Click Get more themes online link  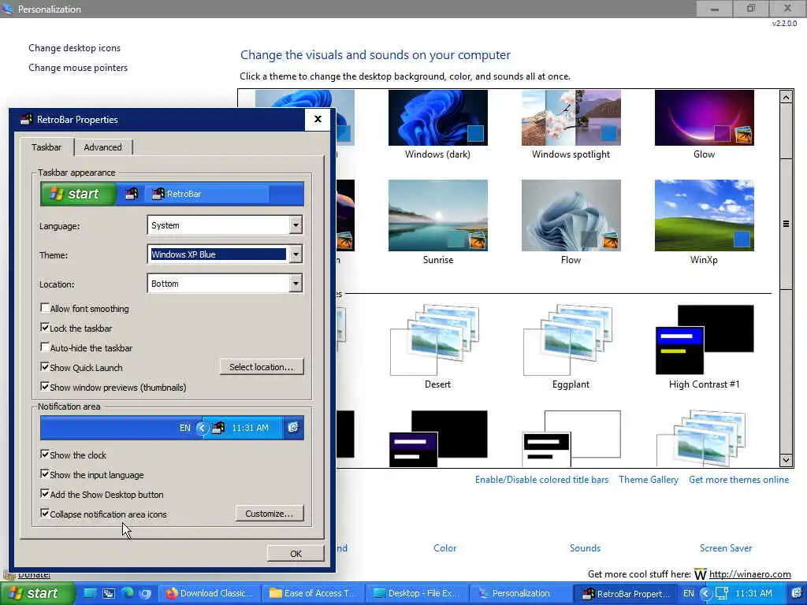pyautogui.click(x=738, y=480)
